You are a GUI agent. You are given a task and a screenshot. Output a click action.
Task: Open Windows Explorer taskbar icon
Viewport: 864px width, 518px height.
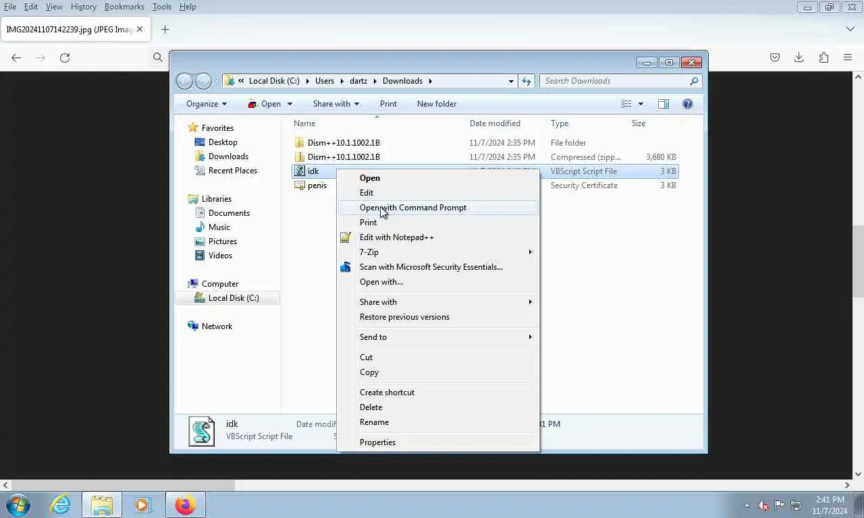(x=102, y=505)
